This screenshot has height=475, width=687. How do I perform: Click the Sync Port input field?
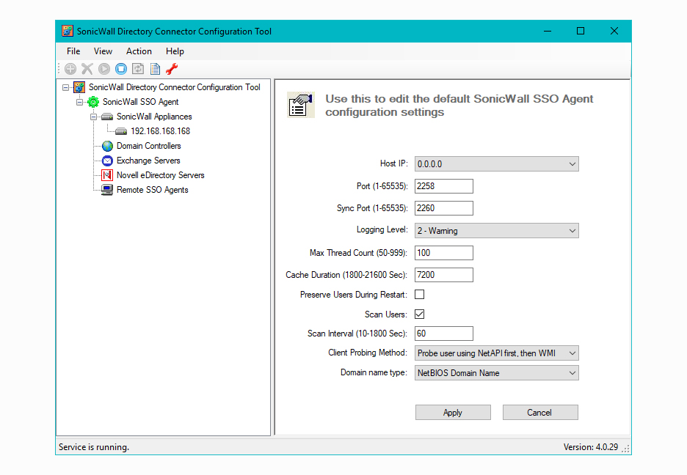(444, 208)
